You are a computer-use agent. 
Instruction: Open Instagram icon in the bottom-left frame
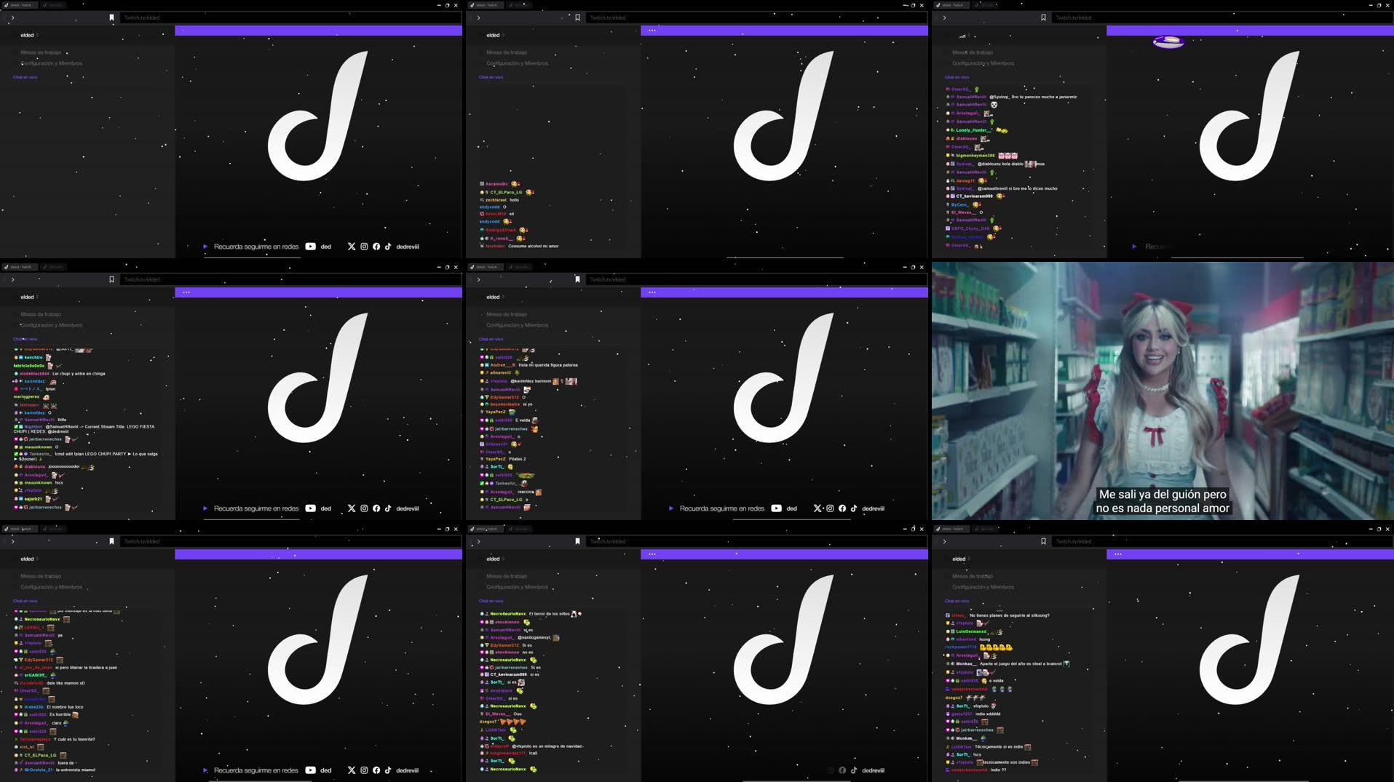point(364,770)
